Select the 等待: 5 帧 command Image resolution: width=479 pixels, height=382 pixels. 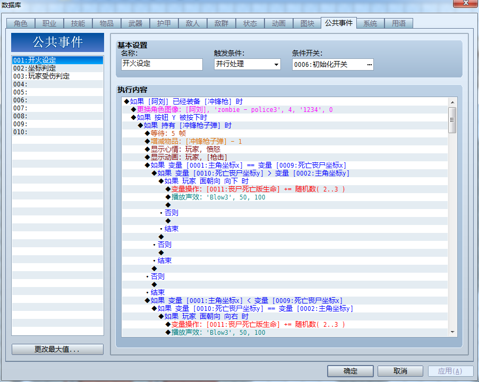pyautogui.click(x=285, y=133)
